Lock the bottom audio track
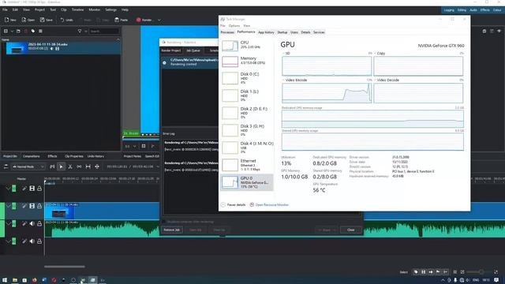The width and height of the screenshot is (505, 284). [39, 241]
